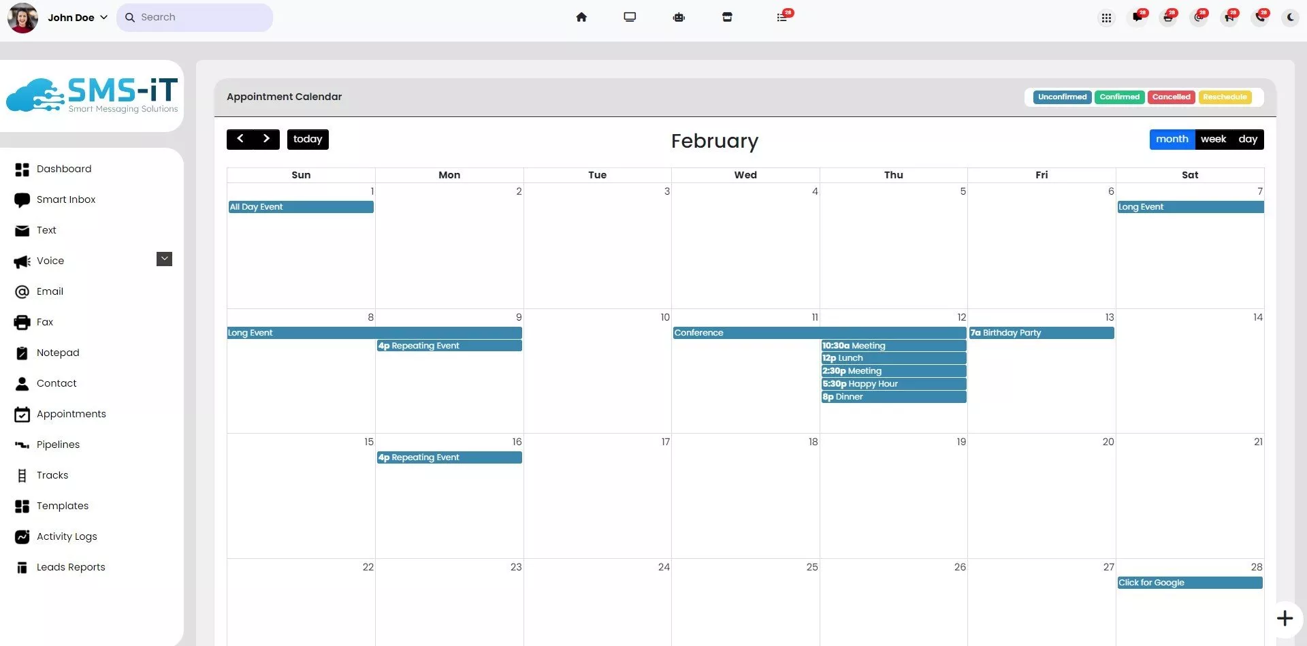Open the fax printer notifications icon
The image size is (1307, 646).
[1168, 18]
